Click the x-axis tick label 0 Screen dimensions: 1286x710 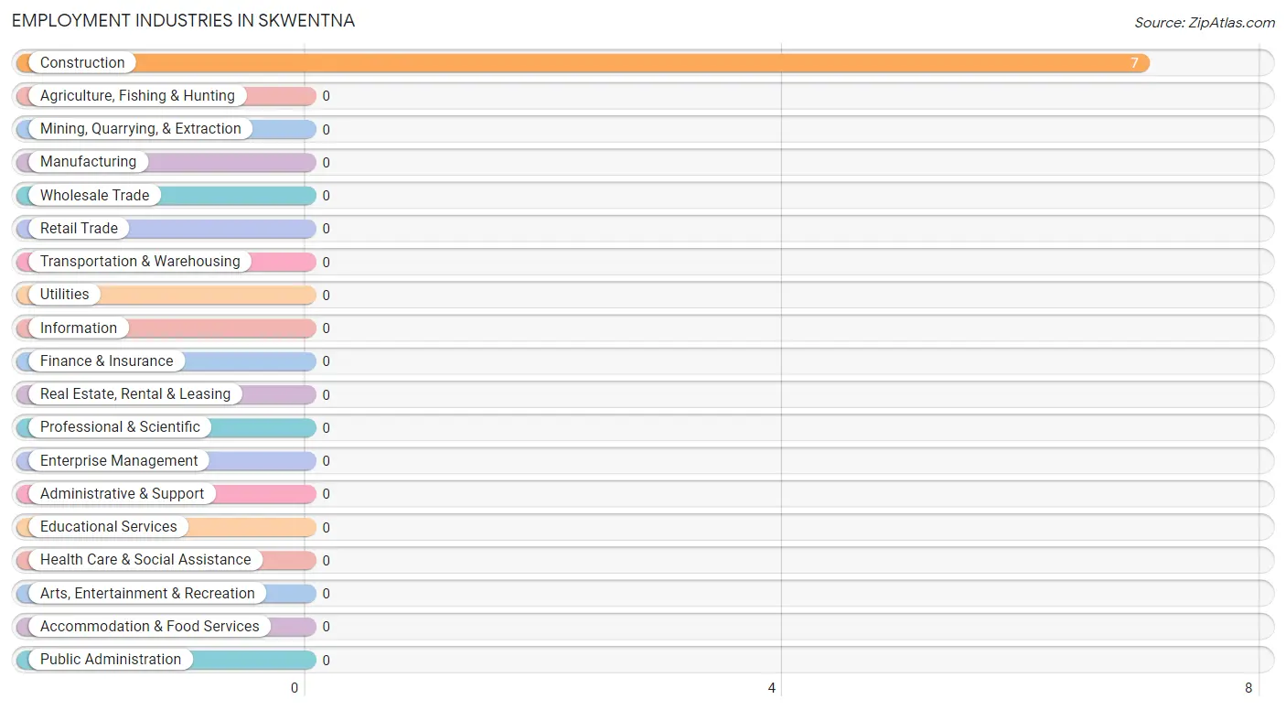click(x=295, y=688)
